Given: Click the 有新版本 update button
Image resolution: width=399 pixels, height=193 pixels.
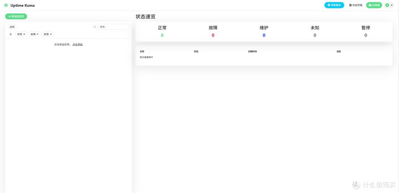Looking at the screenshot, I should (x=334, y=5).
